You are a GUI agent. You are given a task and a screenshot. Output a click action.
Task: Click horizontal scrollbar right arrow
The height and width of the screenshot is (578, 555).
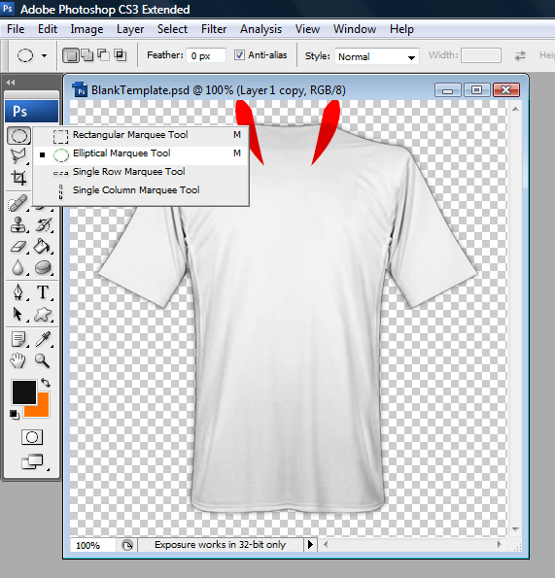click(500, 544)
